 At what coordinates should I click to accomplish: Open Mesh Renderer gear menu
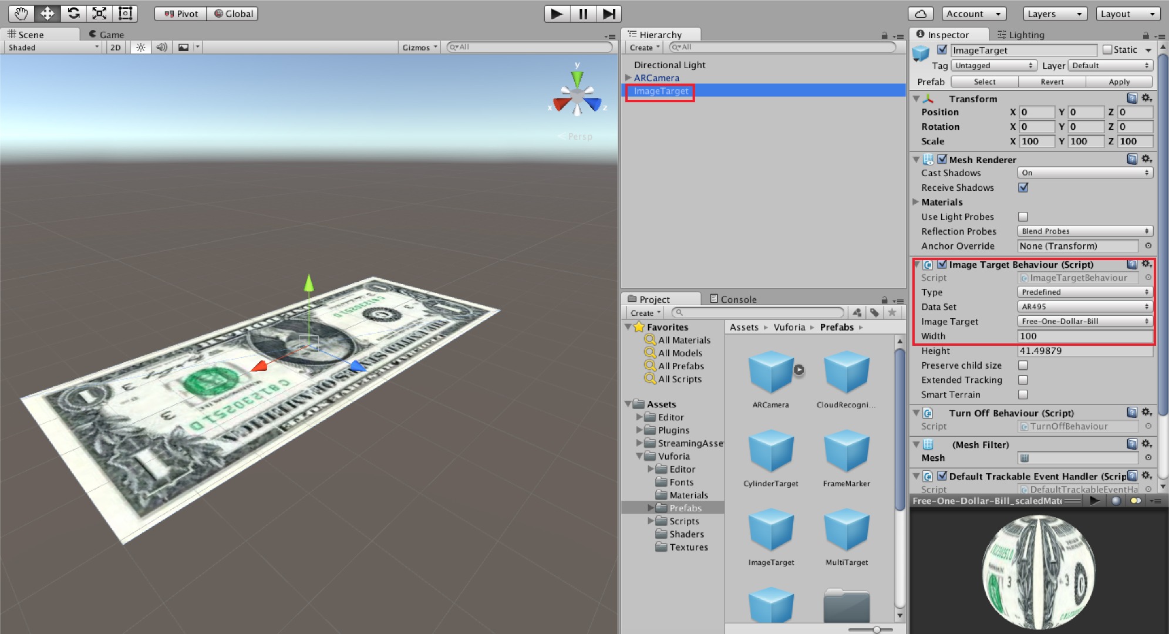(x=1147, y=159)
